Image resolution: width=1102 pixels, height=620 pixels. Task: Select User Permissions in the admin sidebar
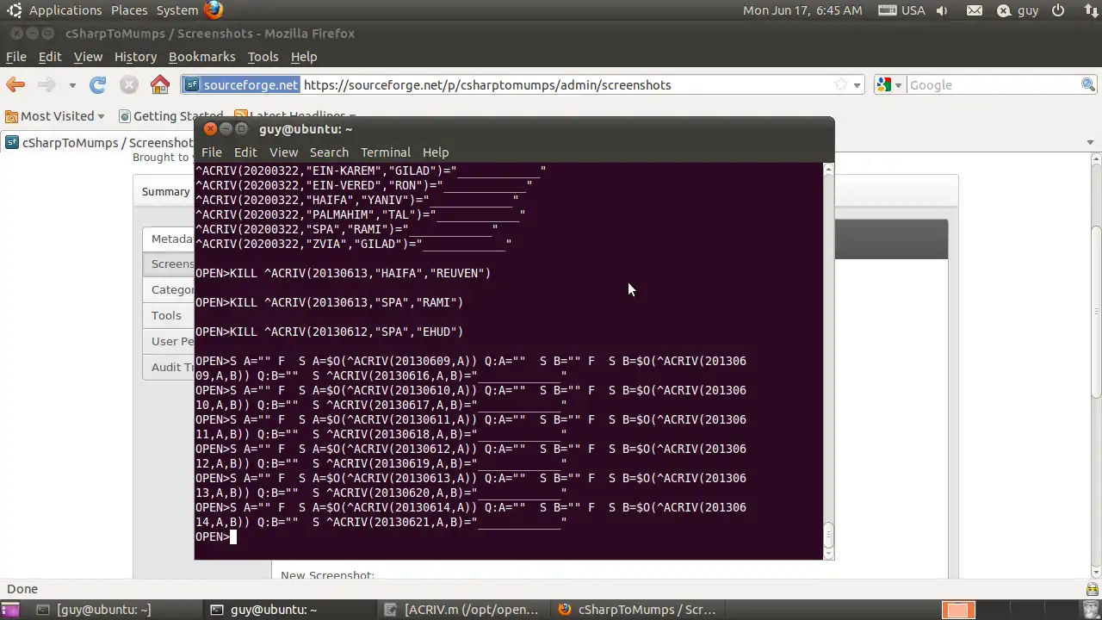click(169, 342)
